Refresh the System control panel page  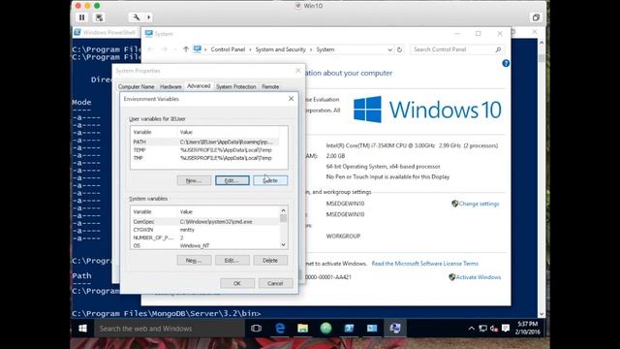(399, 49)
